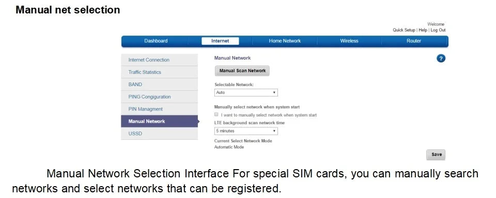Open the BAND sidebar item

[x=160, y=85]
